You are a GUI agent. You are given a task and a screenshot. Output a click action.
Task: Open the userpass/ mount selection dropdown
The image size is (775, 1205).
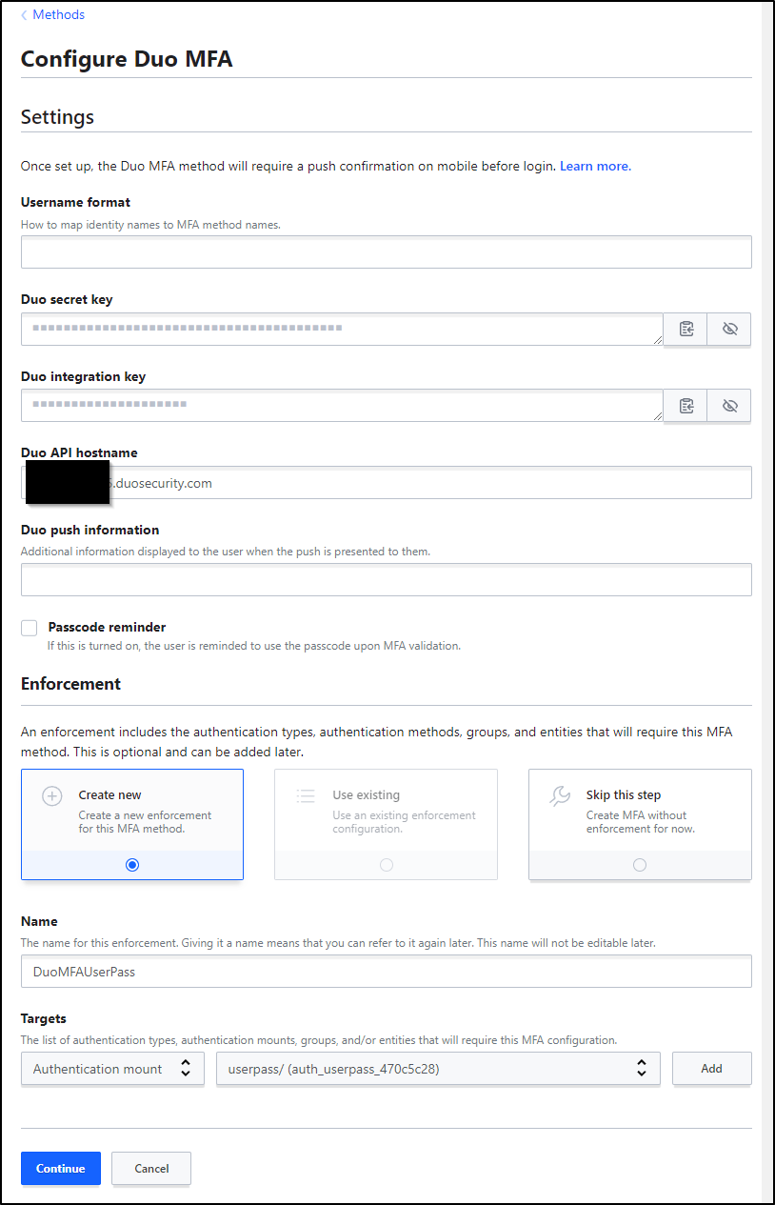click(x=438, y=1069)
